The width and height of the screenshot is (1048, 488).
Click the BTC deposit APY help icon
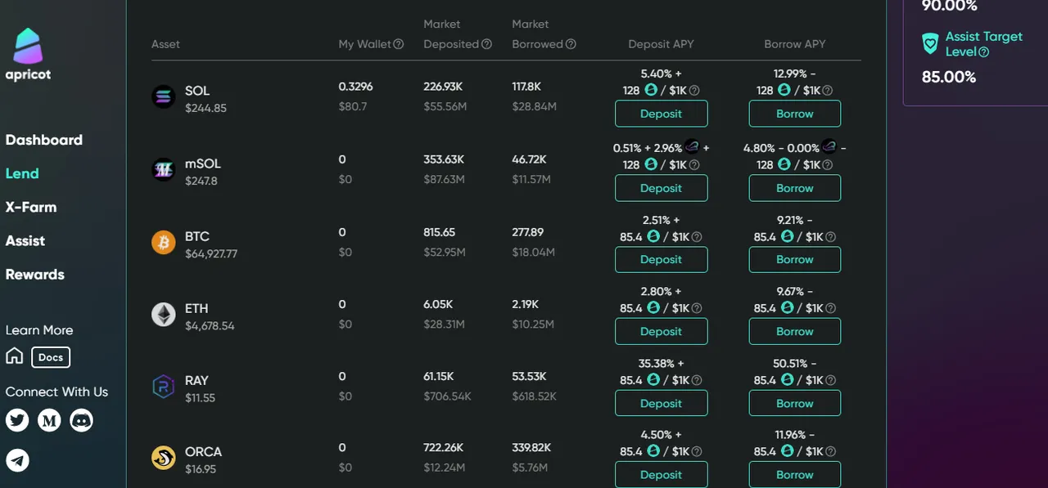coord(697,237)
